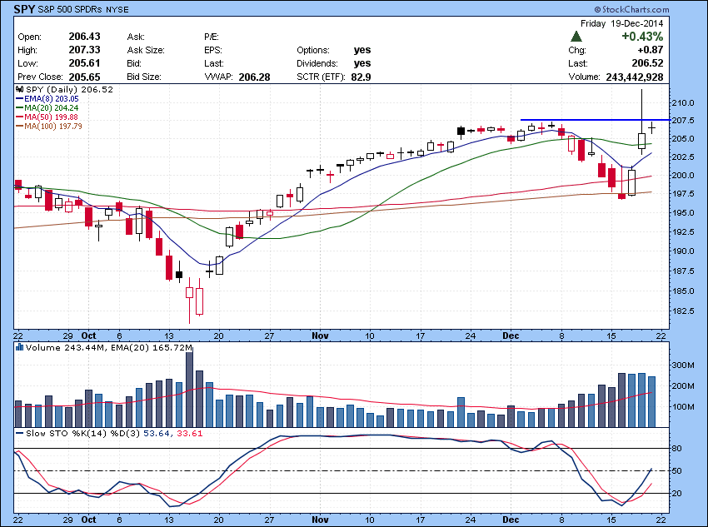
Task: Click the 300M volume axis label
Action: pos(684,365)
